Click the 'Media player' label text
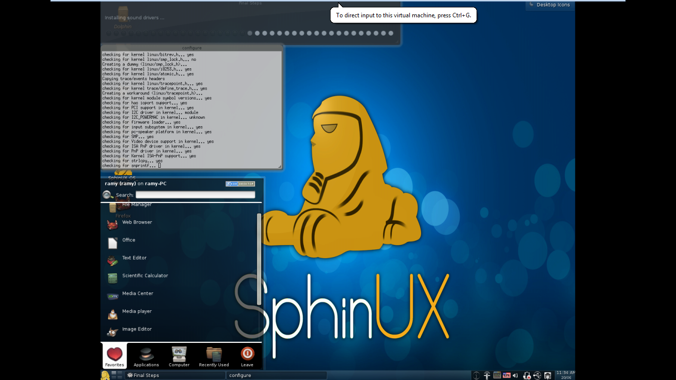The height and width of the screenshot is (380, 676). (x=137, y=311)
